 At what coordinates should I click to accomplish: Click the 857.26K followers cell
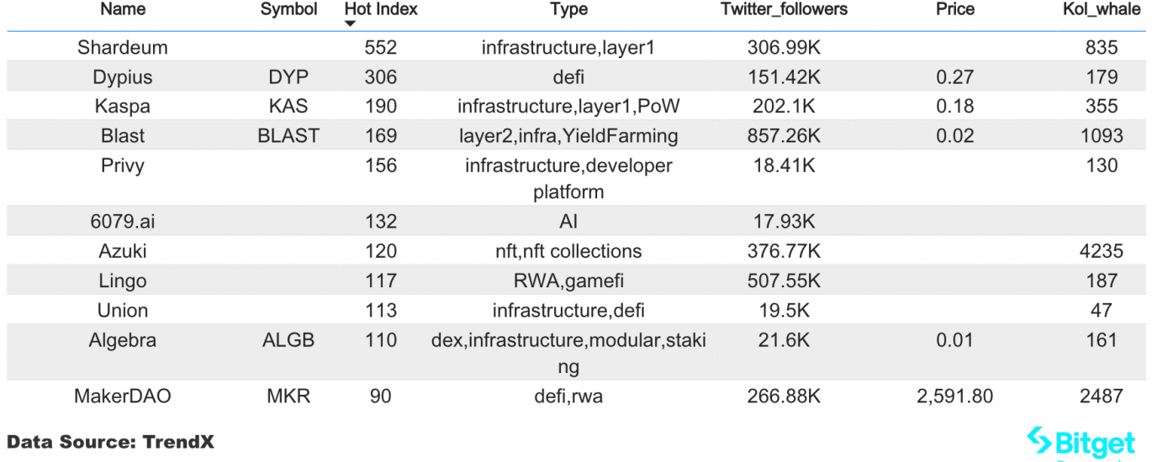(784, 136)
